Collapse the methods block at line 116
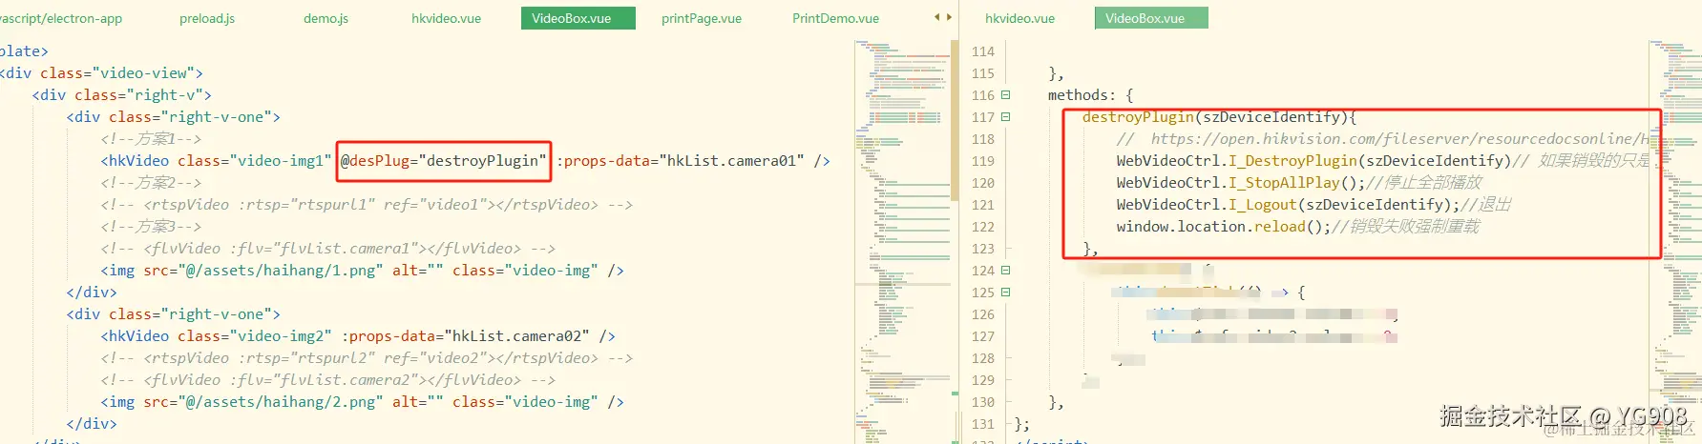The height and width of the screenshot is (444, 1702). tap(1005, 95)
